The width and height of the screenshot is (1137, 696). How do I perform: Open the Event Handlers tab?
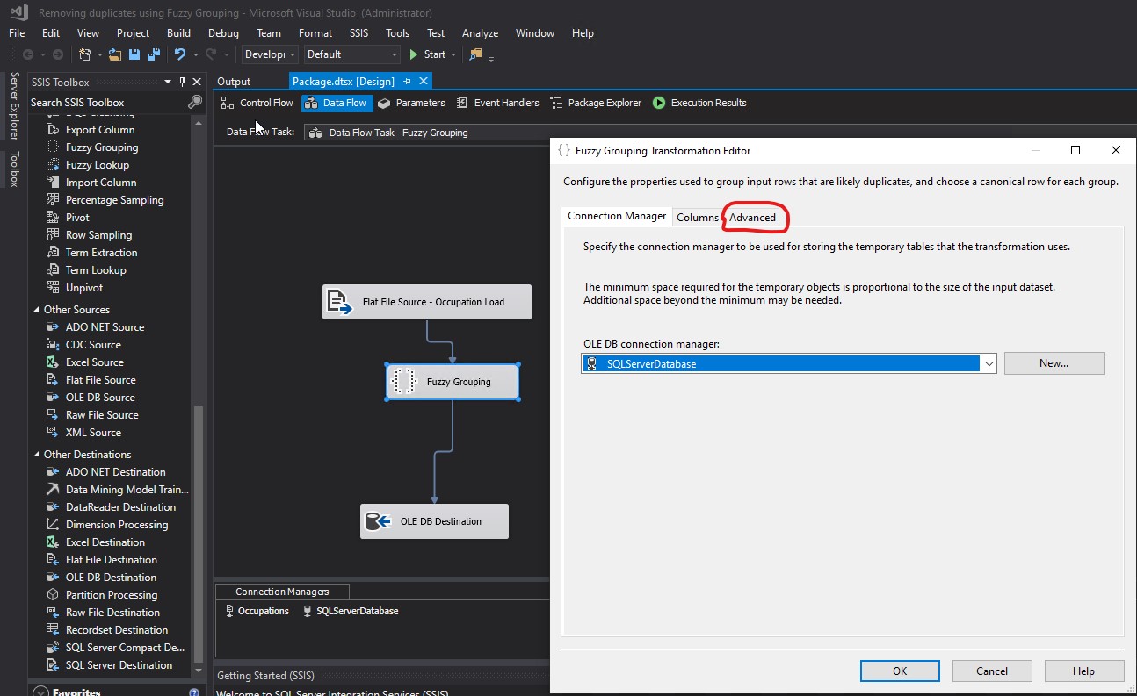[x=496, y=103]
